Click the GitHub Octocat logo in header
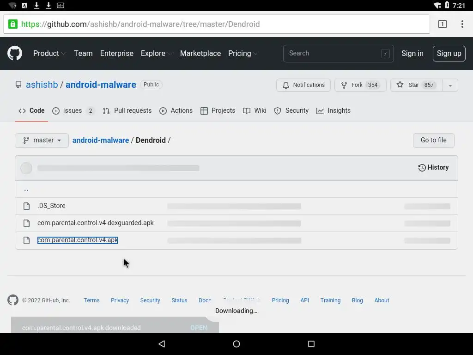The image size is (473, 355). point(15,54)
